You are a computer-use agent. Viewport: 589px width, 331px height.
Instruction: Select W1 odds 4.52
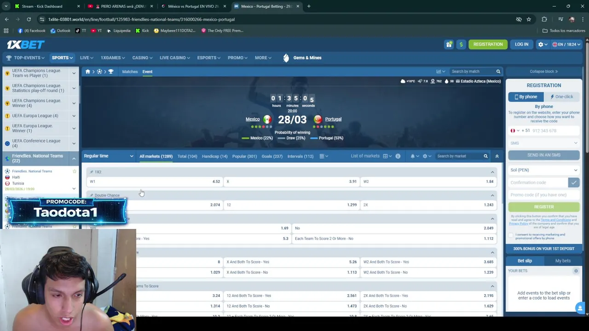pyautogui.click(x=155, y=182)
